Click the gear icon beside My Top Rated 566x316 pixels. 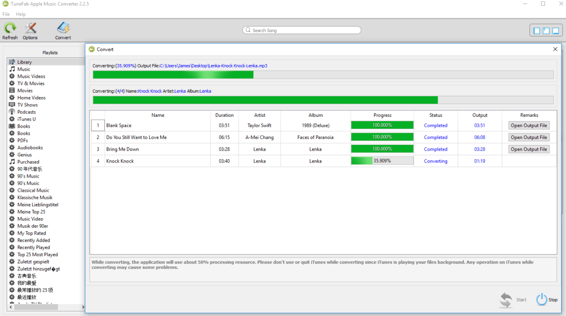[x=12, y=233]
